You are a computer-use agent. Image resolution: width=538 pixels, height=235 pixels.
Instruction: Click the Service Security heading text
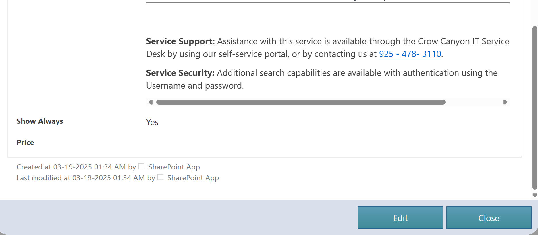point(180,73)
